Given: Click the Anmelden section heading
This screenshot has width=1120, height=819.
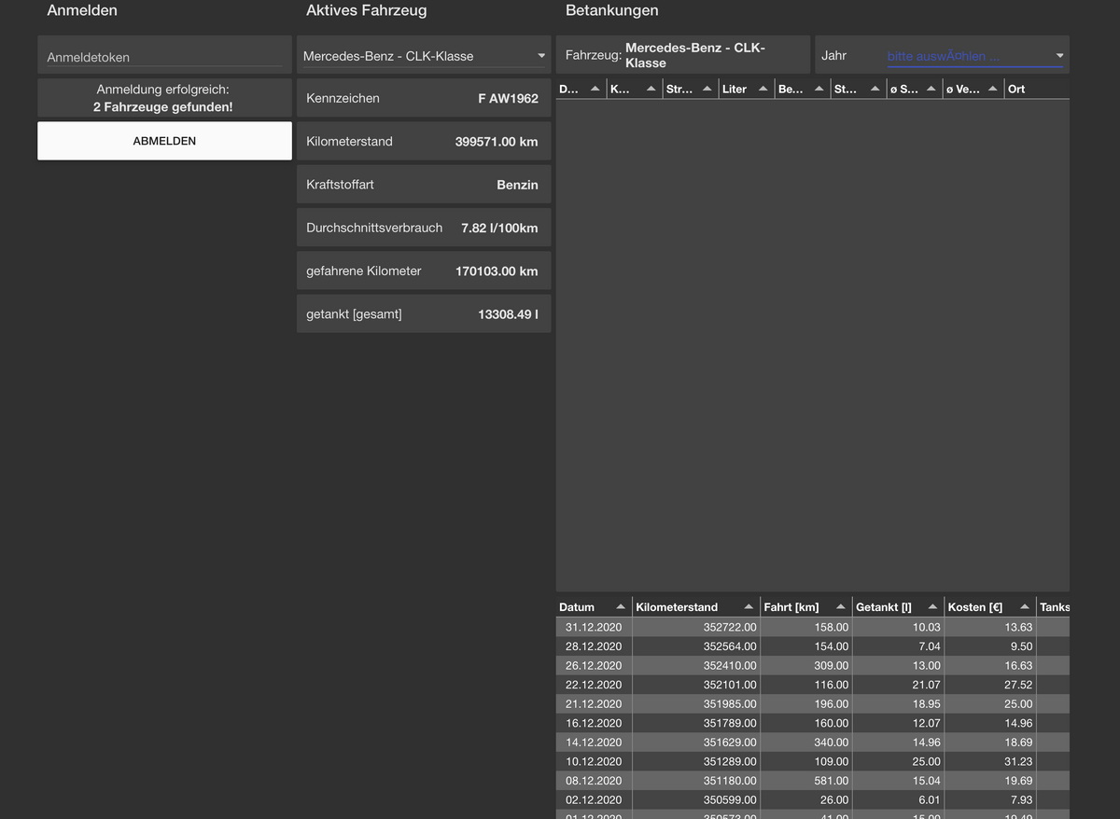Looking at the screenshot, I should 82,10.
